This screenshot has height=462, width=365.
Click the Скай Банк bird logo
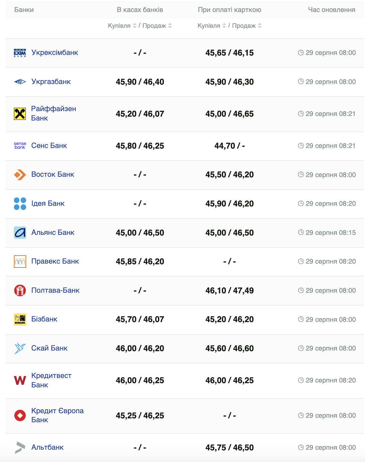point(20,348)
